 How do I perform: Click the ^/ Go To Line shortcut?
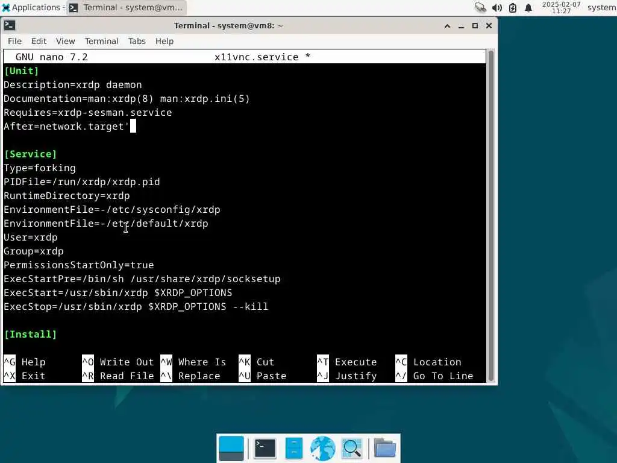point(434,376)
